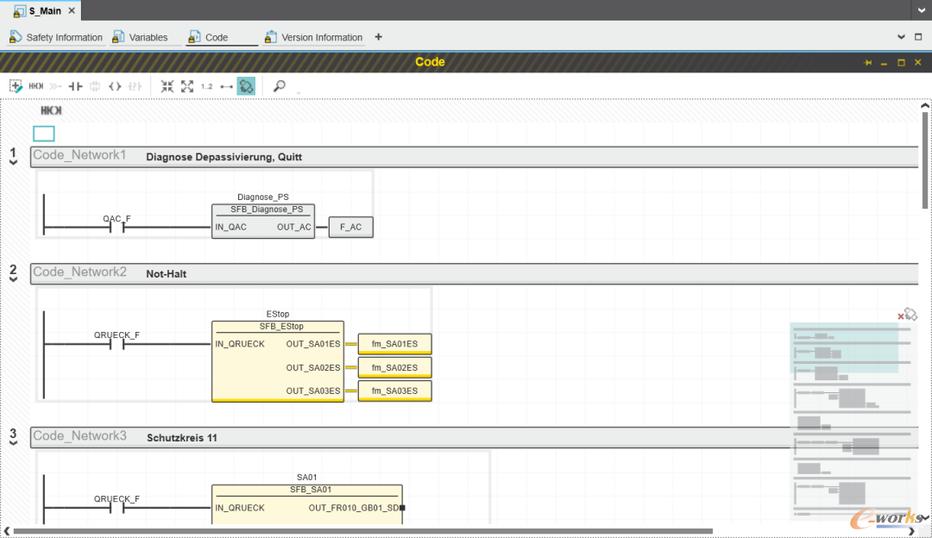Click the fm_SA02ES output variable
The width and height of the screenshot is (932, 538).
pyautogui.click(x=394, y=367)
